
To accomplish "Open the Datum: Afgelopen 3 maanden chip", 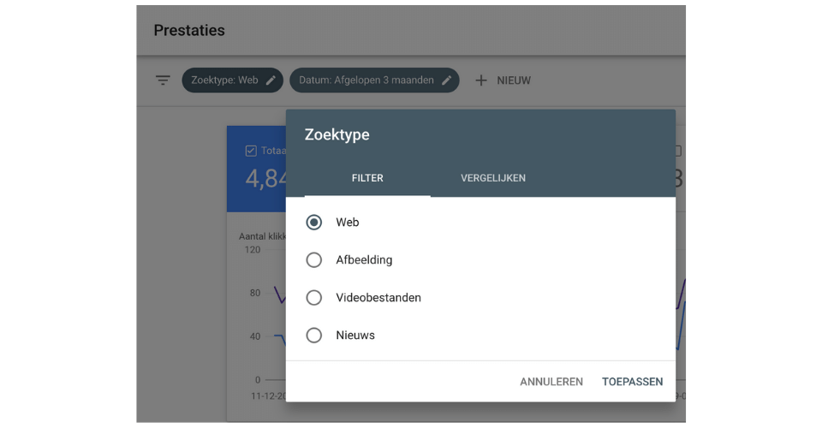I will (x=374, y=80).
